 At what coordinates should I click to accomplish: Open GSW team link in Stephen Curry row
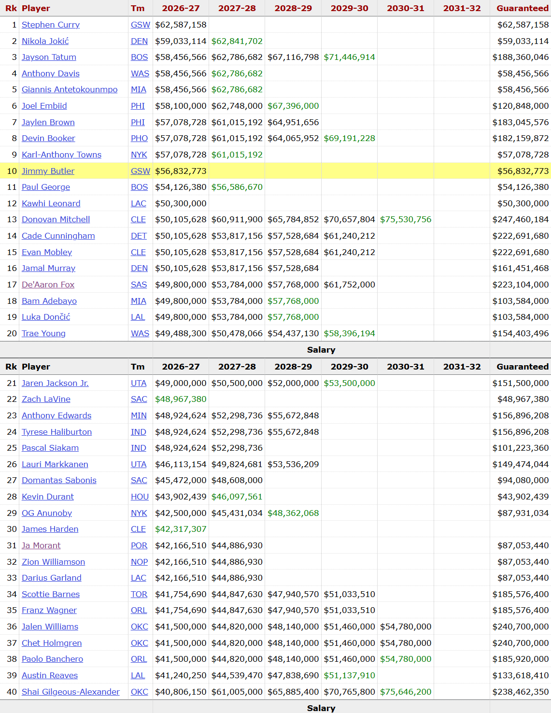click(x=141, y=25)
